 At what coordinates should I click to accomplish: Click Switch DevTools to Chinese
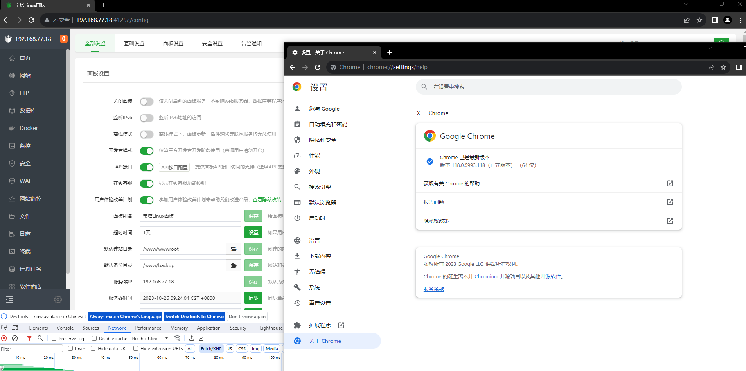pos(194,317)
